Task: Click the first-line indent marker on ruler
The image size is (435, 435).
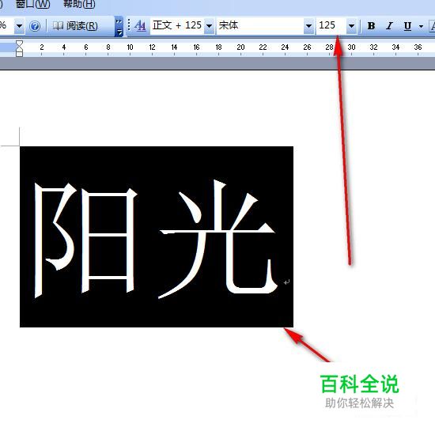Action: [x=19, y=43]
